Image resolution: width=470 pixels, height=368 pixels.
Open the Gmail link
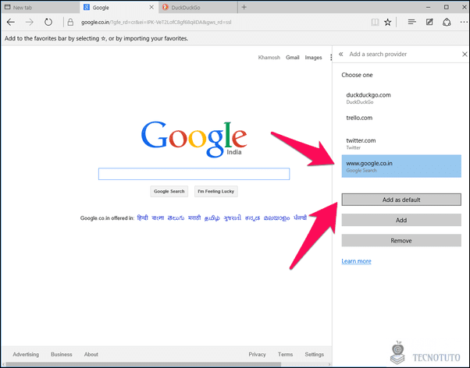(292, 58)
